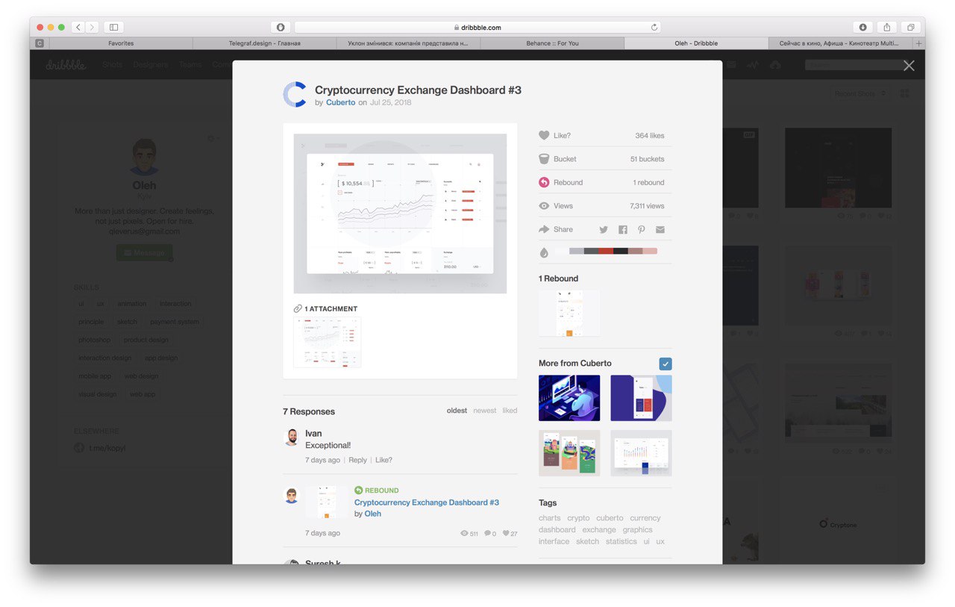Click the Views eye icon
The width and height of the screenshot is (955, 607).
coord(544,205)
